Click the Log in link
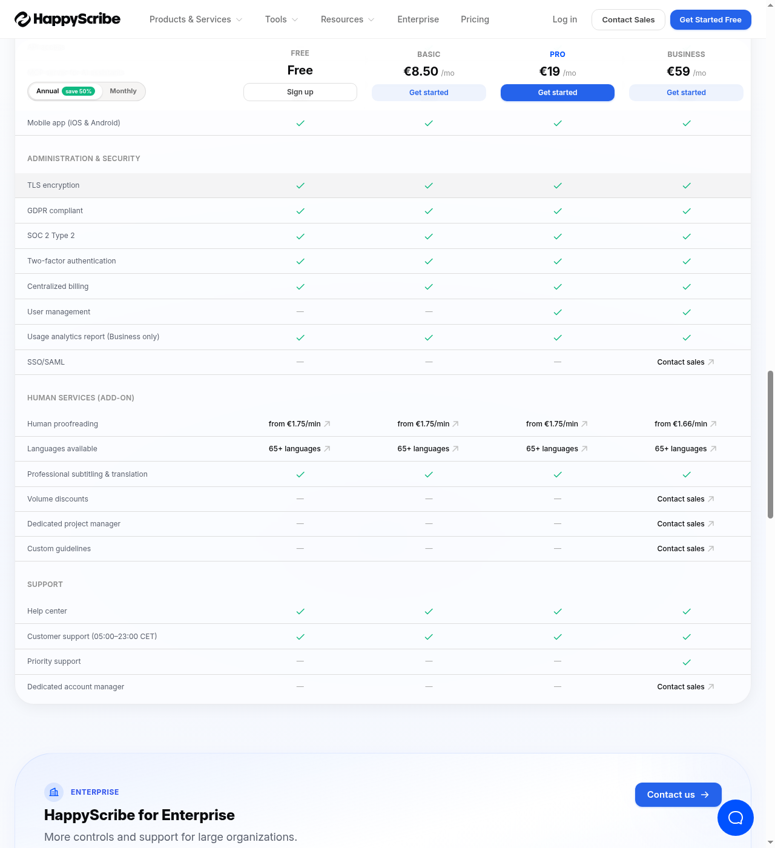 coord(564,19)
